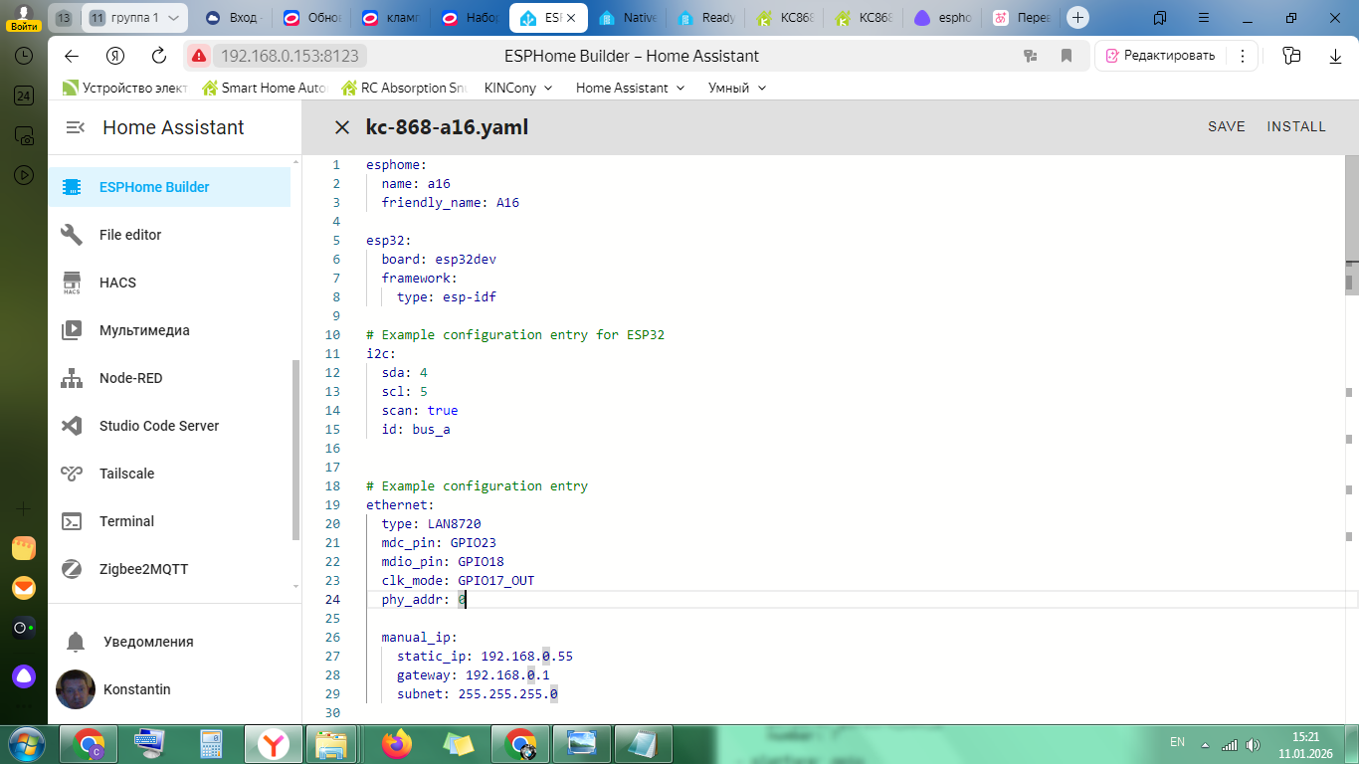Image resolution: width=1359 pixels, height=764 pixels.
Task: Open Tailscale sidebar entry
Action: (126, 474)
